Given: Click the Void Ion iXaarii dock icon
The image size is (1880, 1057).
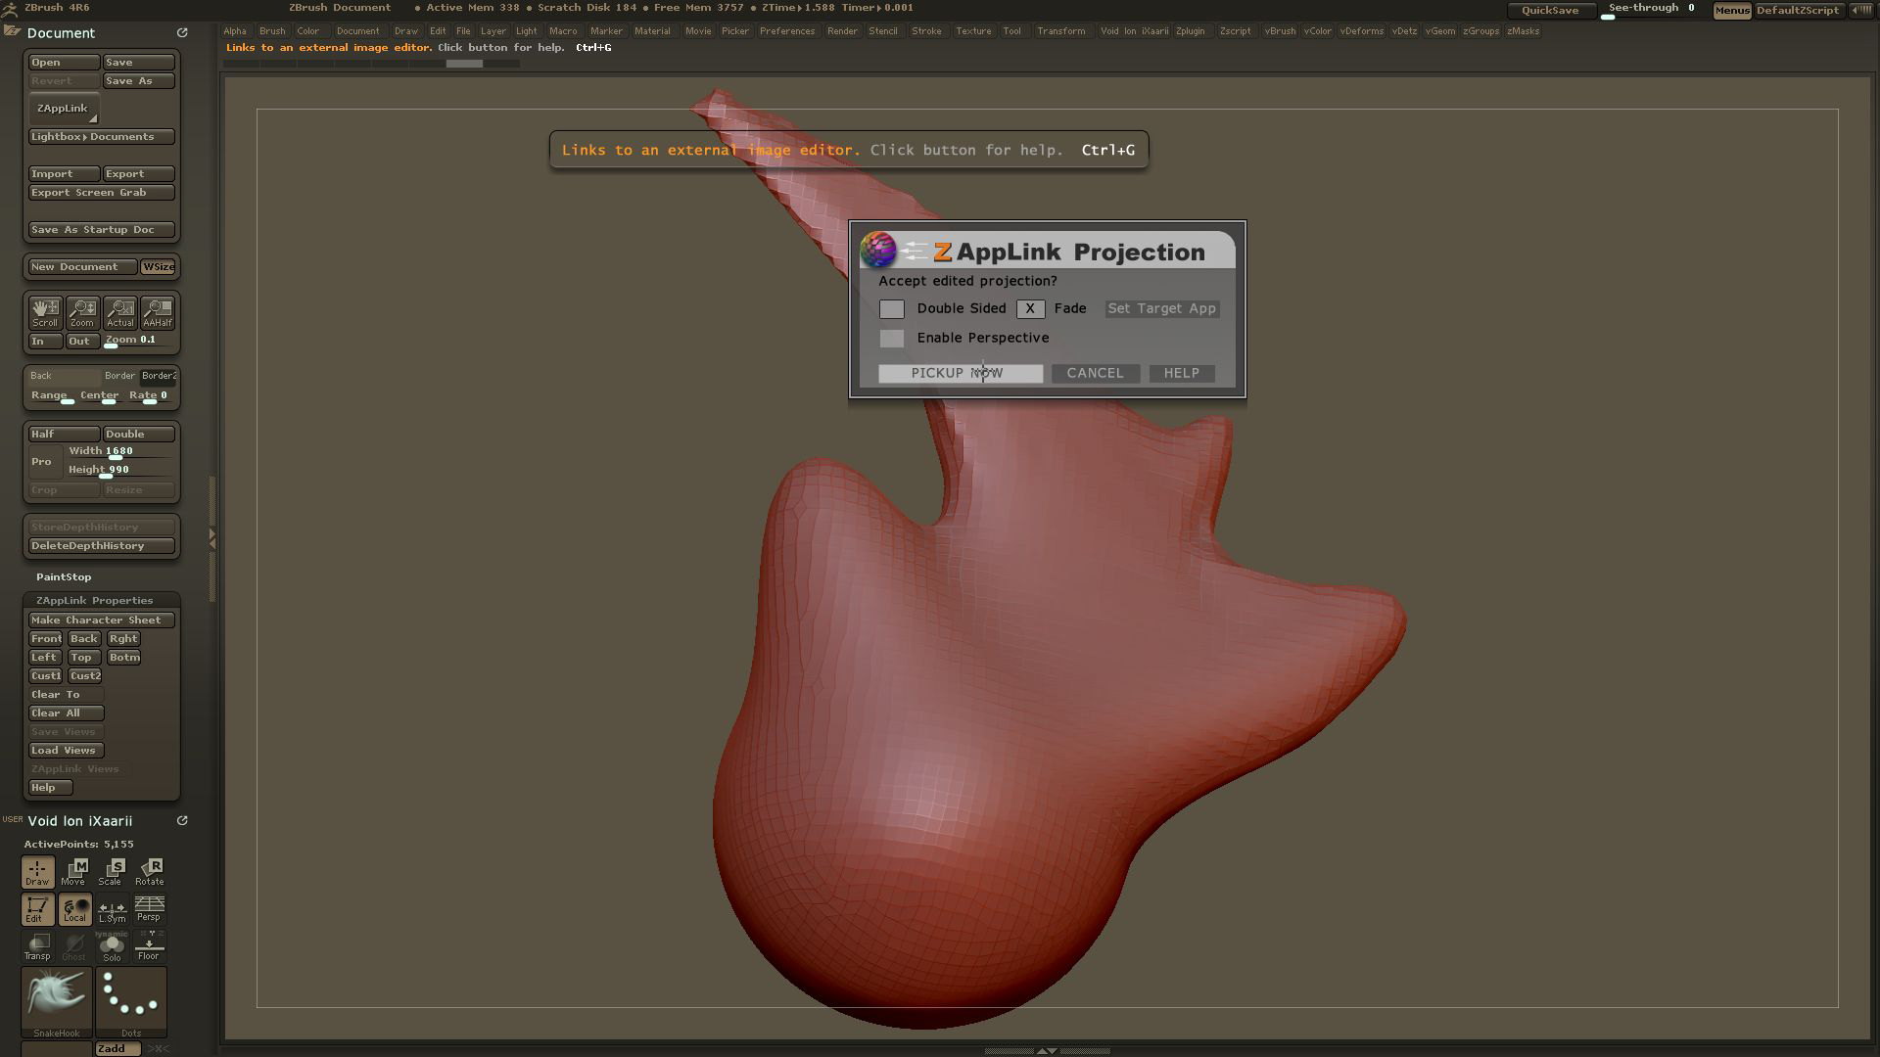Looking at the screenshot, I should pos(182,821).
